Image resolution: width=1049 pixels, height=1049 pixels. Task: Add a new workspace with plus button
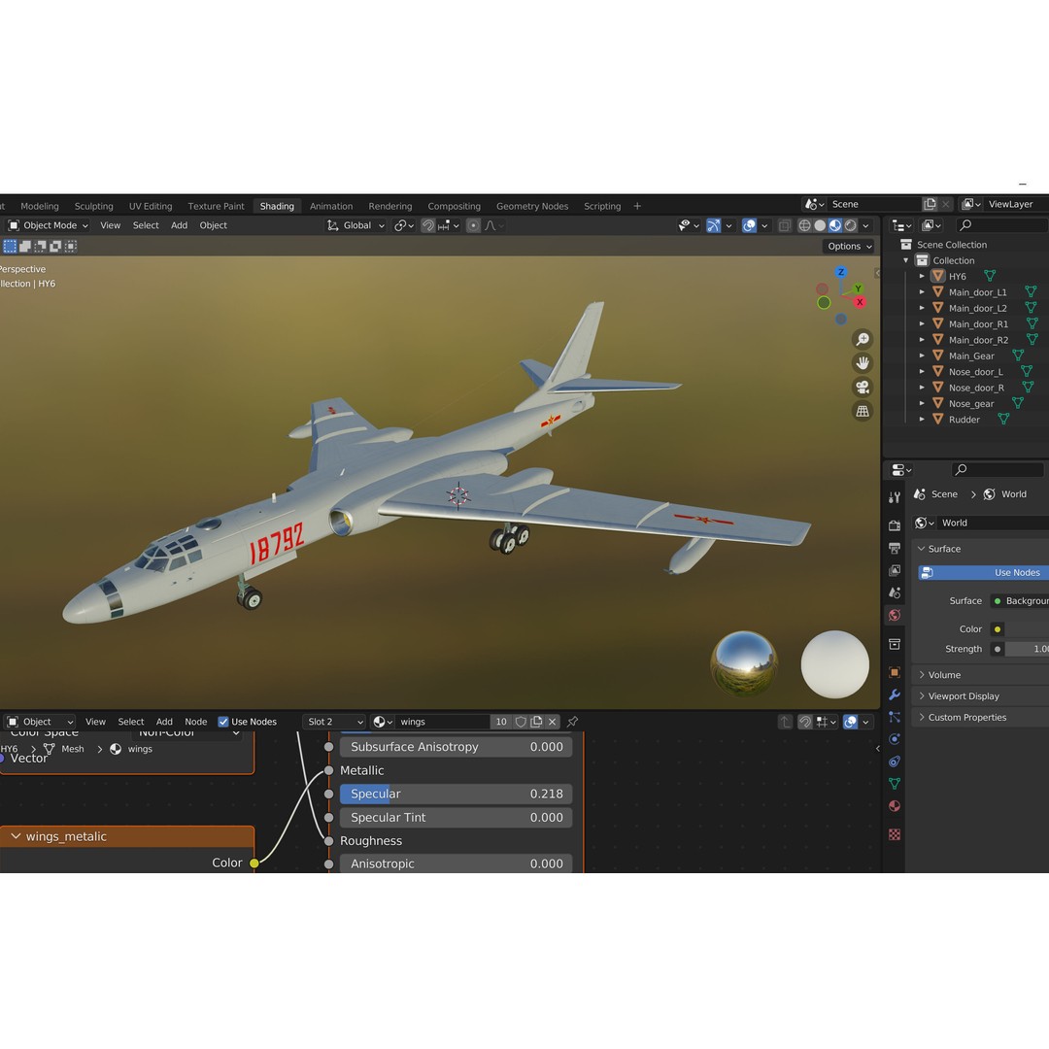[637, 206]
